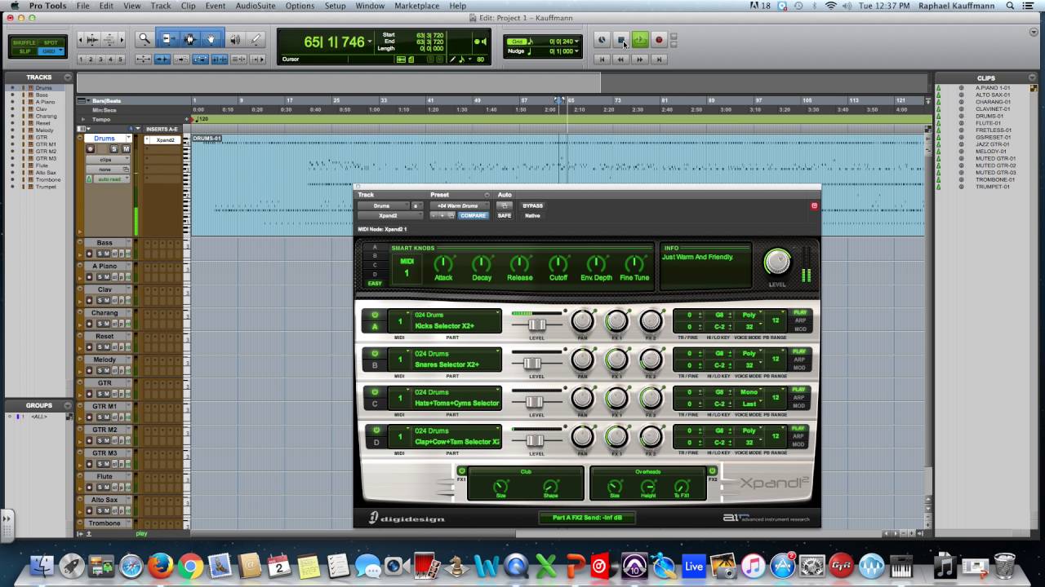Click the plug-in SAFE button
Viewport: 1045px width, 587px height.
(x=505, y=215)
